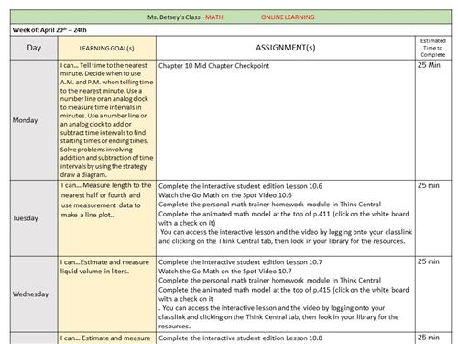The height and width of the screenshot is (344, 458).
Task: Click the 'Day' column header
Action: [x=34, y=48]
